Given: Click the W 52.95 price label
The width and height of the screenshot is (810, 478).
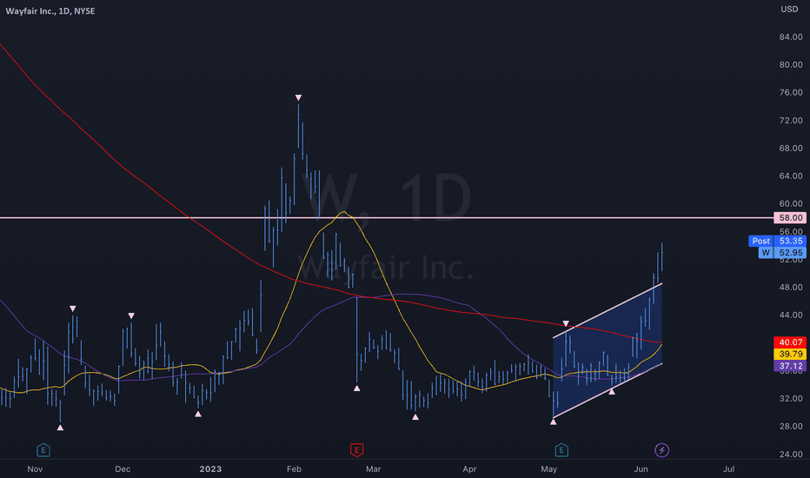Looking at the screenshot, I should click(782, 253).
